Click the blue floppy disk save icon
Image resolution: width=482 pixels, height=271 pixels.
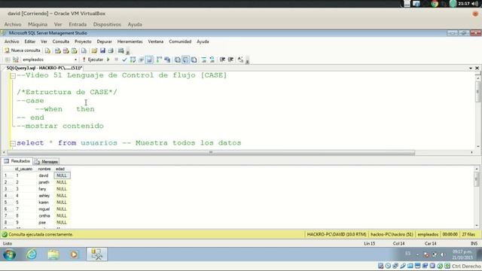click(x=102, y=50)
